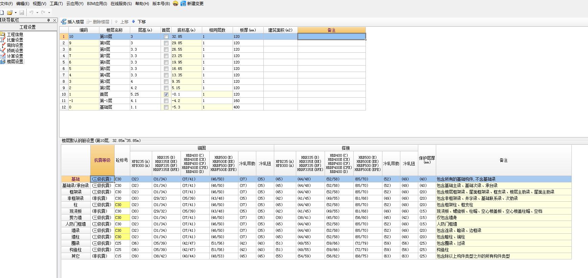Toggle 首层 checkbox for 第6层

point(166,62)
